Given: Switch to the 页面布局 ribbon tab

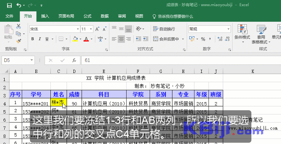Looking at the screenshot, I should coord(66,16).
